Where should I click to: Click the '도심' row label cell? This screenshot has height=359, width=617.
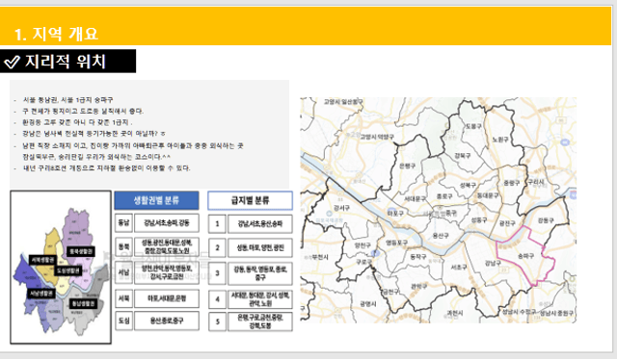[123, 321]
